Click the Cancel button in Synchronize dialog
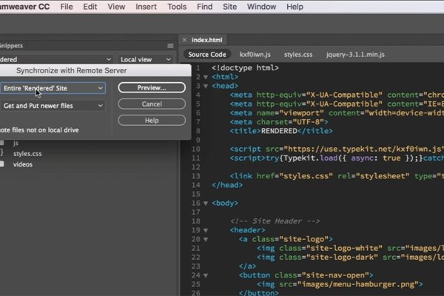This screenshot has height=296, width=444. tap(152, 104)
